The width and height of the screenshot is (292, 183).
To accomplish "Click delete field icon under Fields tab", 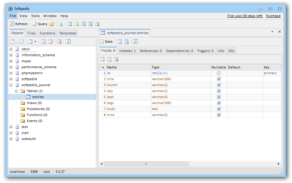I will coord(116,59).
